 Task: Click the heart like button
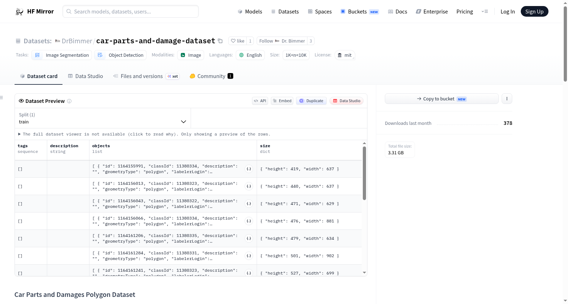[x=237, y=41]
